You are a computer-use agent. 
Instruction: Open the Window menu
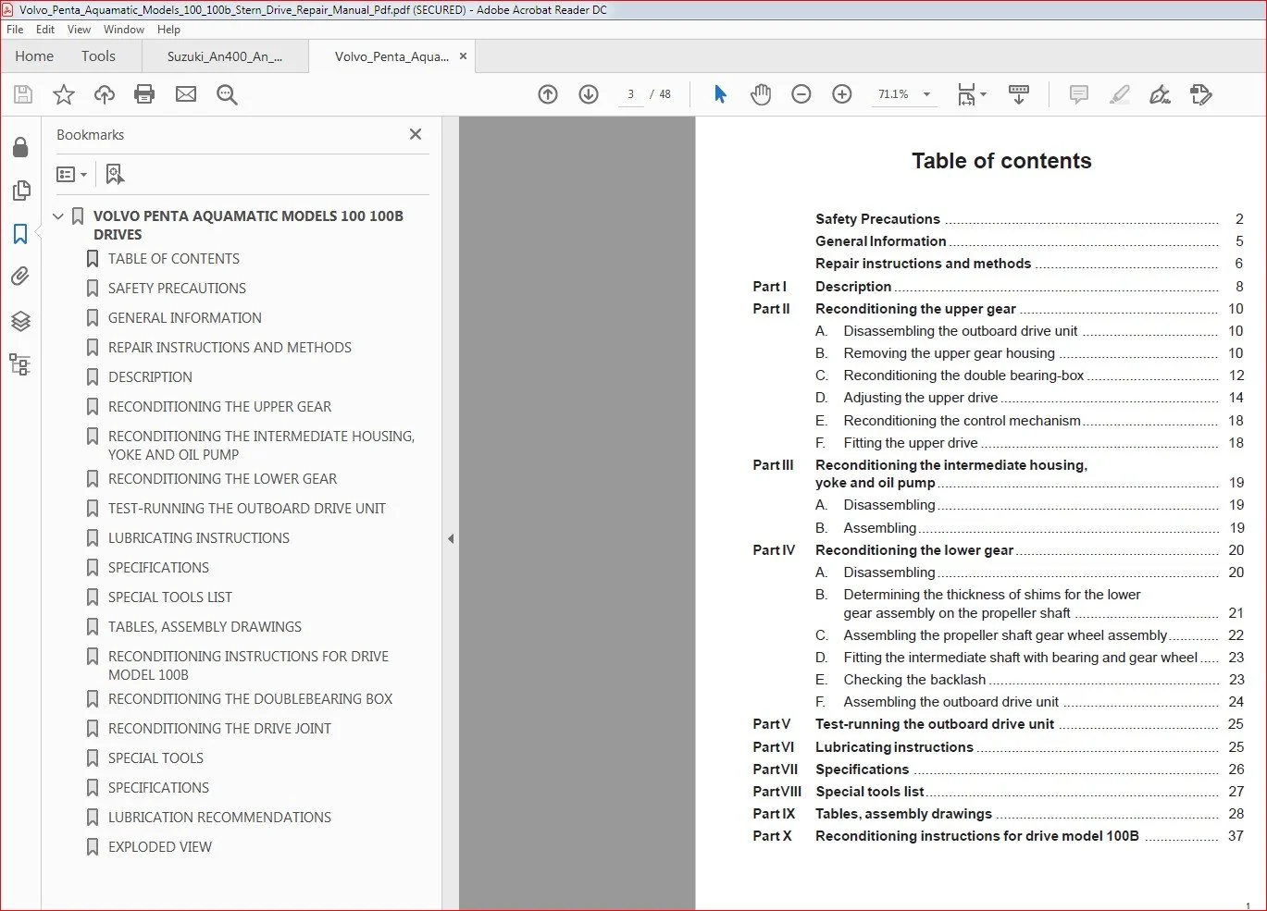[x=124, y=30]
